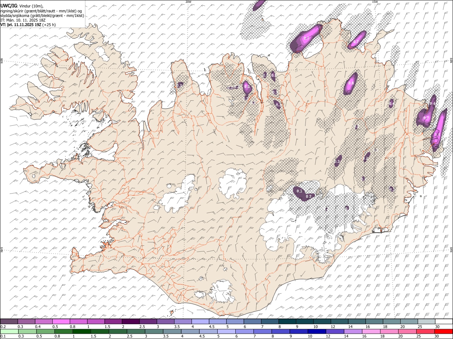Image resolution: width=453 pixels, height=339 pixels.
Task: Click the 'UWC/IG: Vindur (10m)' title text
Action: 22,6
